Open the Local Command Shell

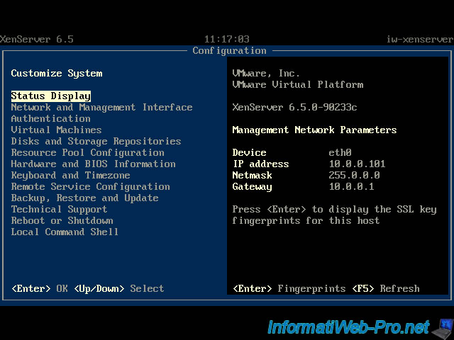click(x=65, y=232)
